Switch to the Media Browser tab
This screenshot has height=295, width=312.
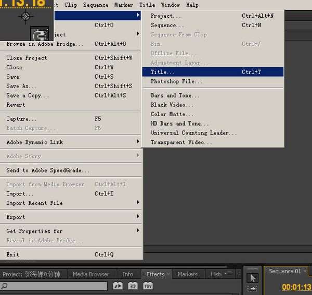91,274
